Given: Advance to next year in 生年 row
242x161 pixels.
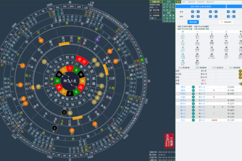Looking at the screenshot, I should 199,11.
